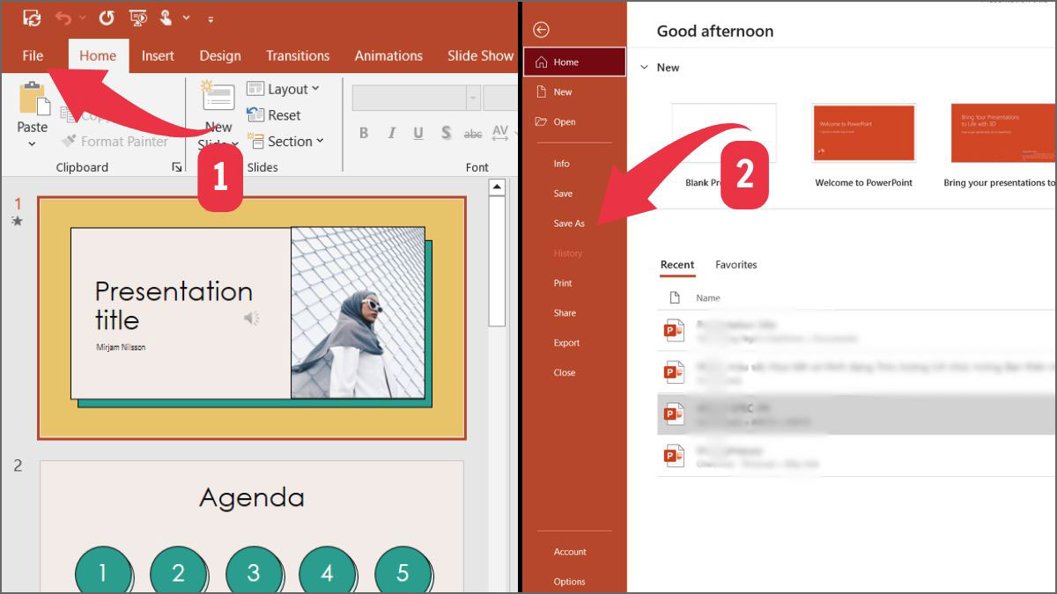This screenshot has width=1057, height=594.
Task: Open the Layout dropdown
Action: point(285,88)
